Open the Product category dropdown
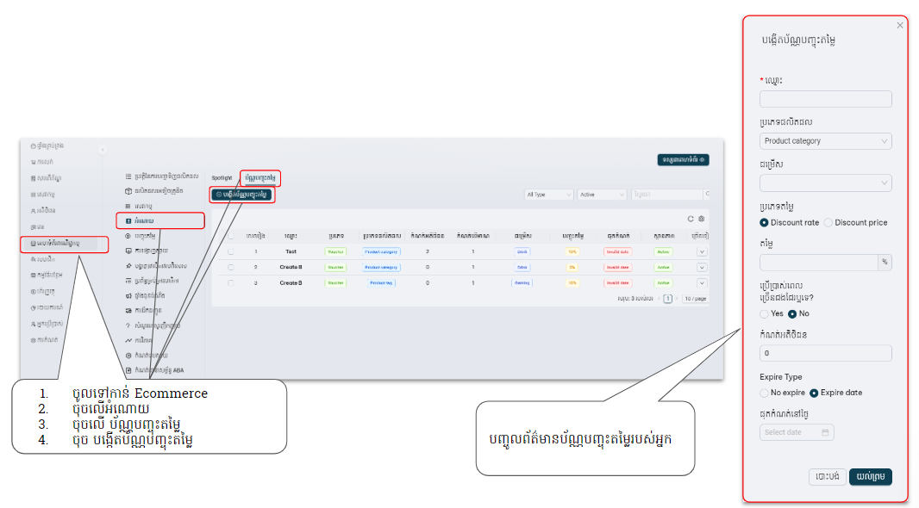 pos(825,141)
